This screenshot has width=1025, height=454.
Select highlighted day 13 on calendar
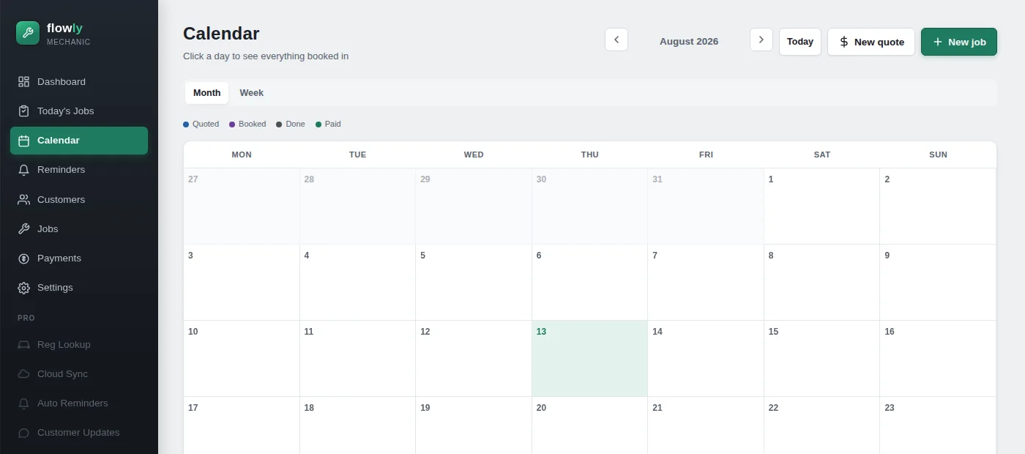pyautogui.click(x=589, y=358)
